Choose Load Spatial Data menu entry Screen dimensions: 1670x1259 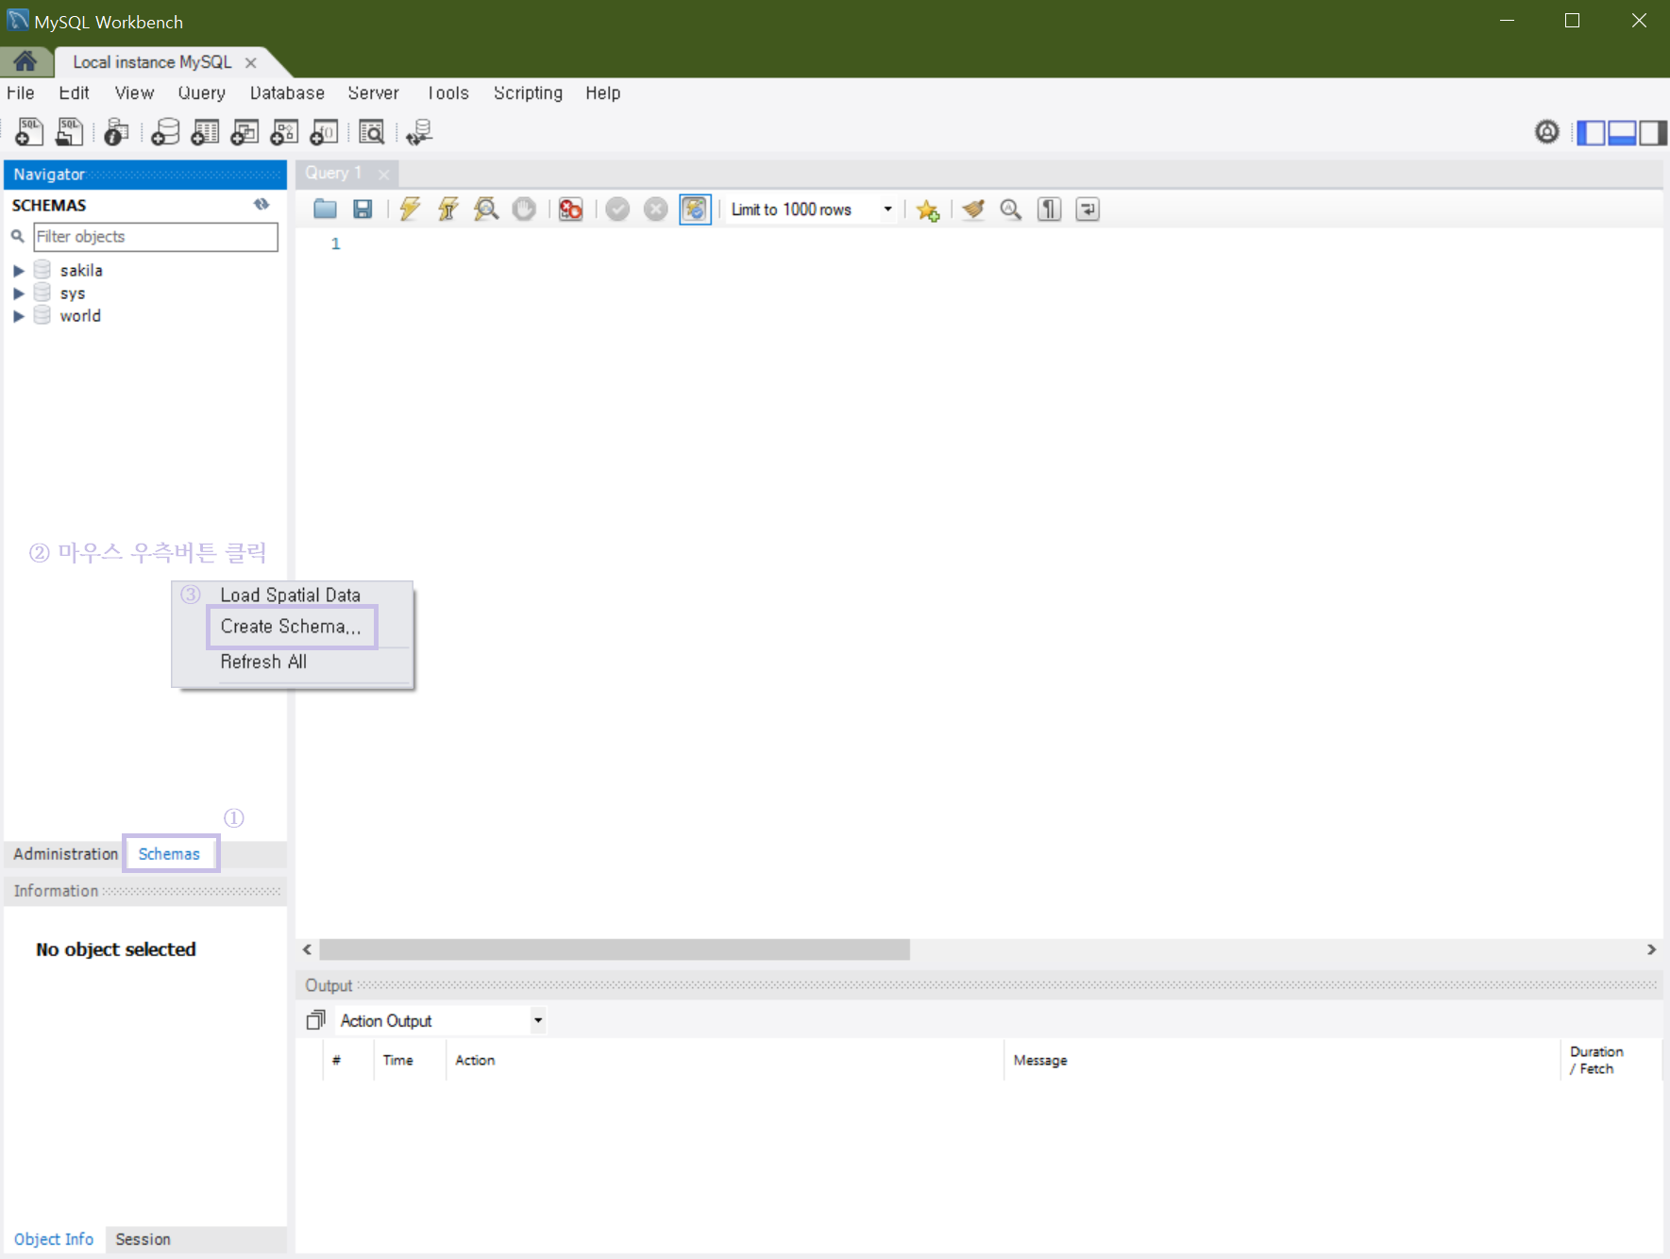point(291,595)
